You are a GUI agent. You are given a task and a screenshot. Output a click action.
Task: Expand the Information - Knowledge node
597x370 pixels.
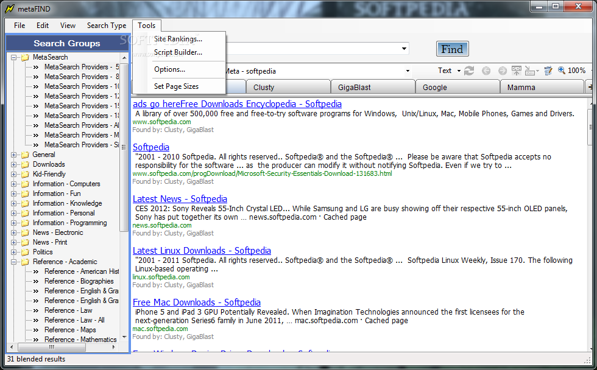tap(13, 203)
